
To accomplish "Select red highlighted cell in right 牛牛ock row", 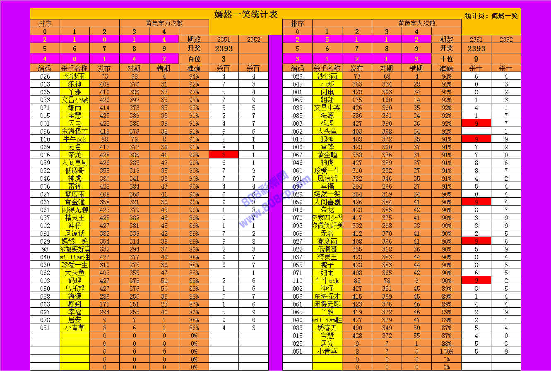I will [476, 280].
